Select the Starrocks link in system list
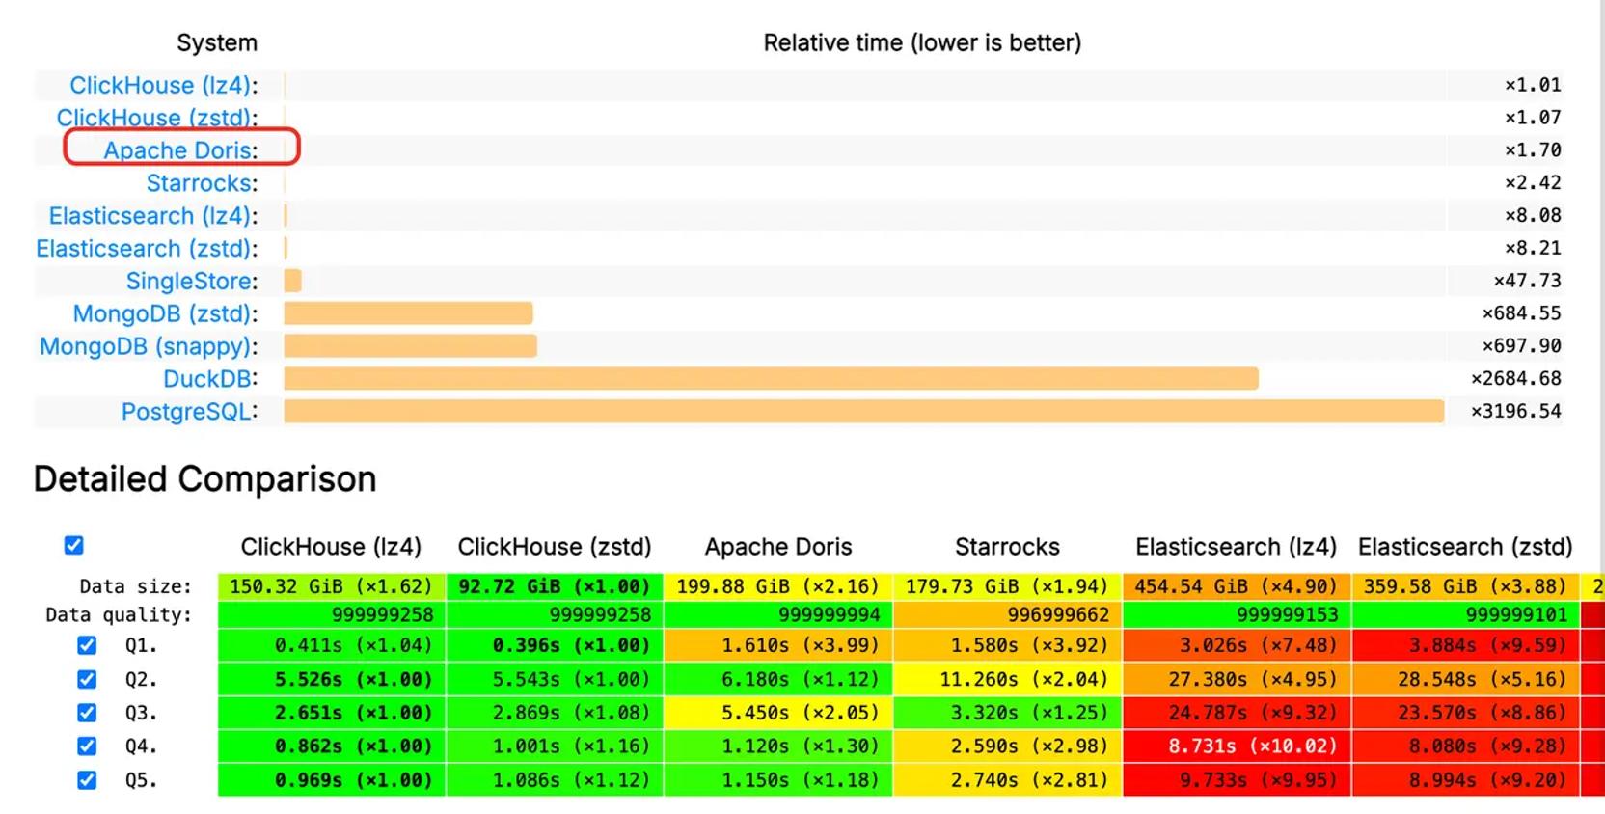Screen dimensions: 1605x814 pyautogui.click(x=200, y=183)
